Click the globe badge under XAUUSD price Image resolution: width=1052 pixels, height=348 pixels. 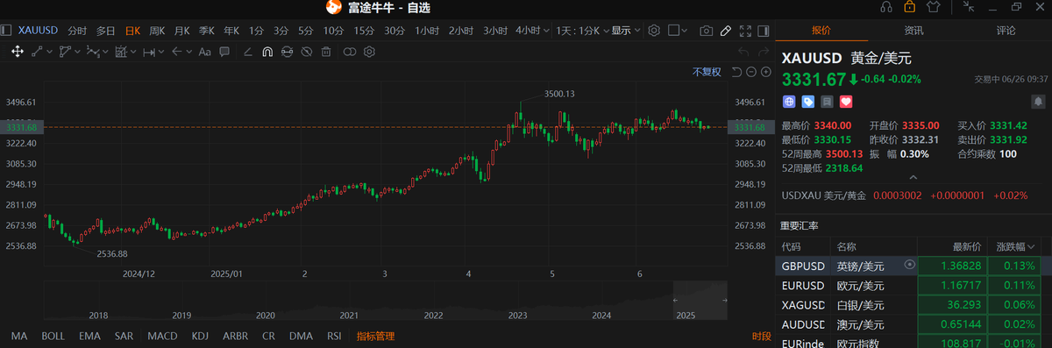(789, 102)
